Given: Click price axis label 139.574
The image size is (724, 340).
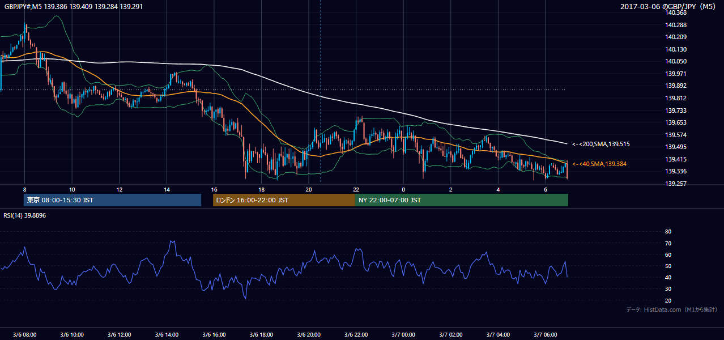Looking at the screenshot, I should (676, 135).
